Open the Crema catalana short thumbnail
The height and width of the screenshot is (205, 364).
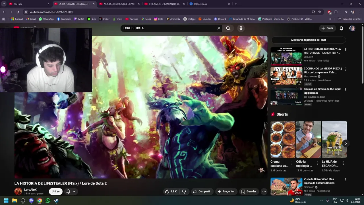(283, 139)
